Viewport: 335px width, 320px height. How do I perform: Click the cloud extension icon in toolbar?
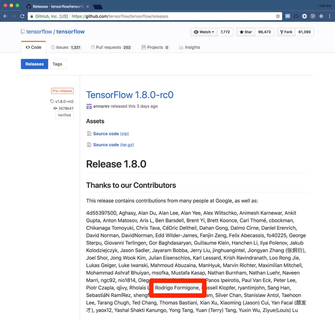(x=296, y=16)
